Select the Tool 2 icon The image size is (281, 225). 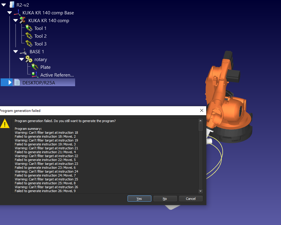[29, 36]
